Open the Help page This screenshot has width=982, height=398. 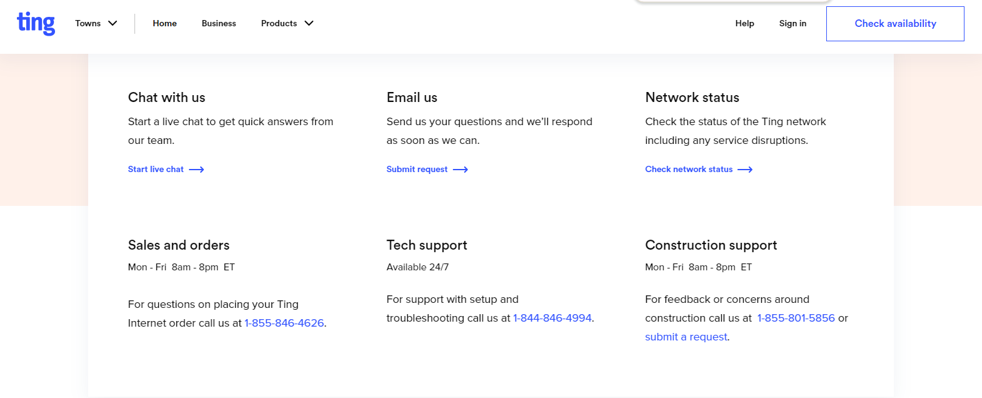point(744,23)
